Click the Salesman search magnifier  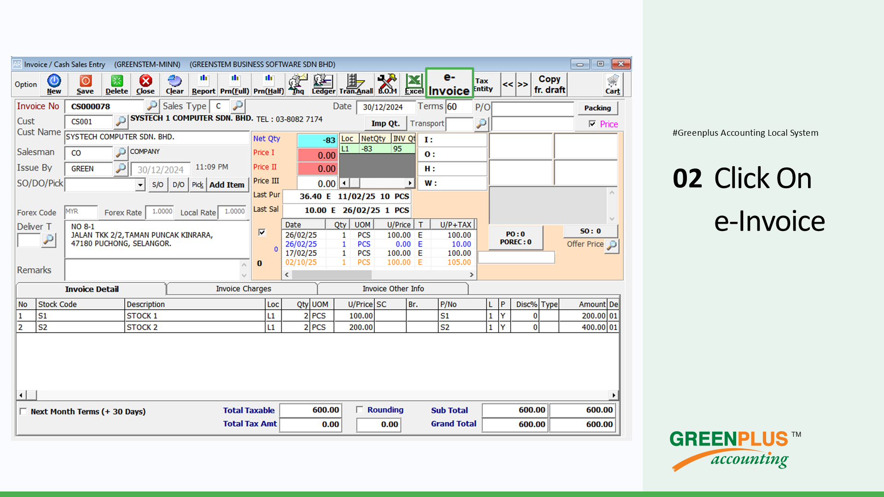coord(121,152)
